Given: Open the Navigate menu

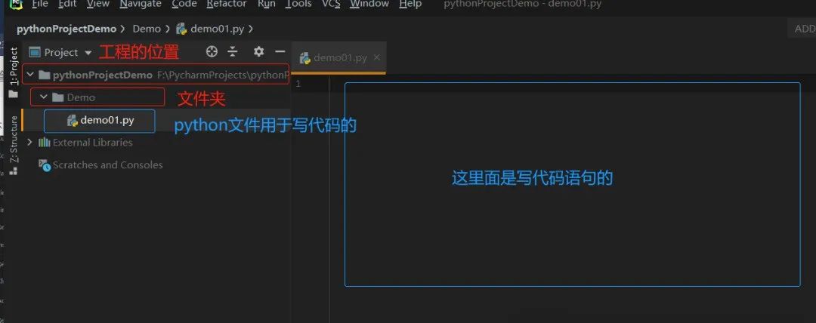Looking at the screenshot, I should (141, 5).
